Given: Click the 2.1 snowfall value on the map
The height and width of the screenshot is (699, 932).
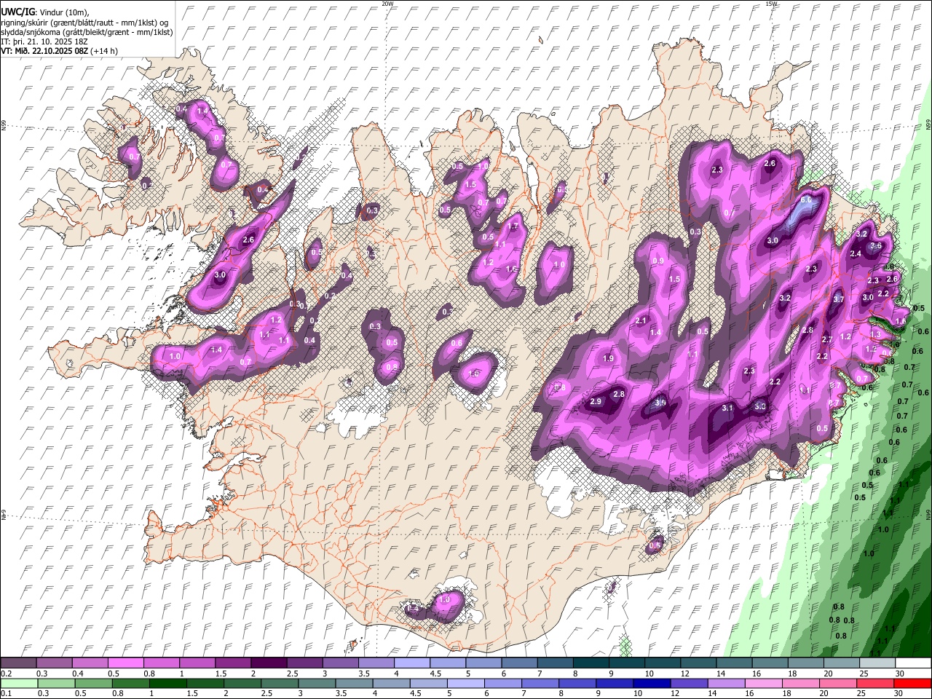Looking at the screenshot, I should 641,320.
